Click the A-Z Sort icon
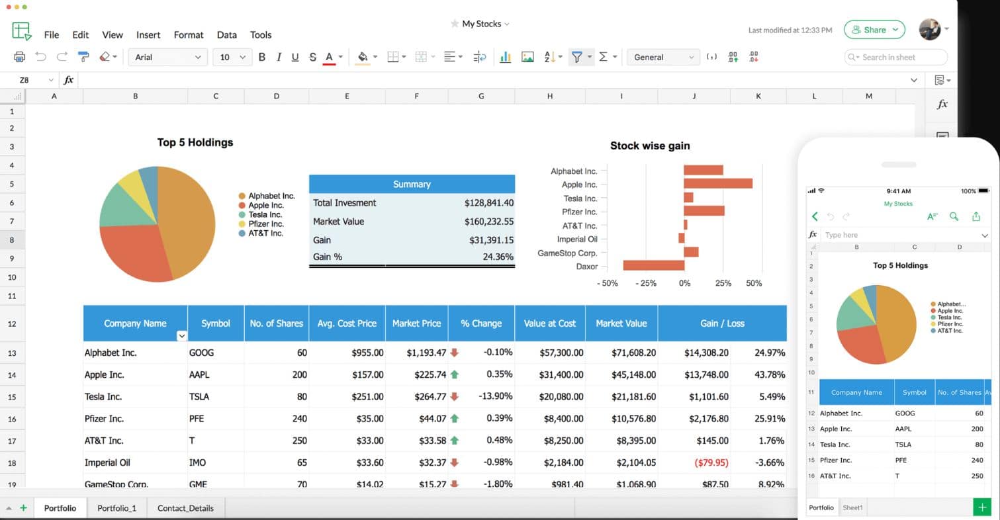This screenshot has height=520, width=1000. pyautogui.click(x=549, y=57)
